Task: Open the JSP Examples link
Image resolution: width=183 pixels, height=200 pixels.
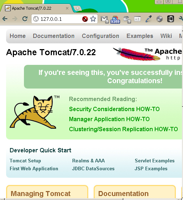Action: coord(151,168)
